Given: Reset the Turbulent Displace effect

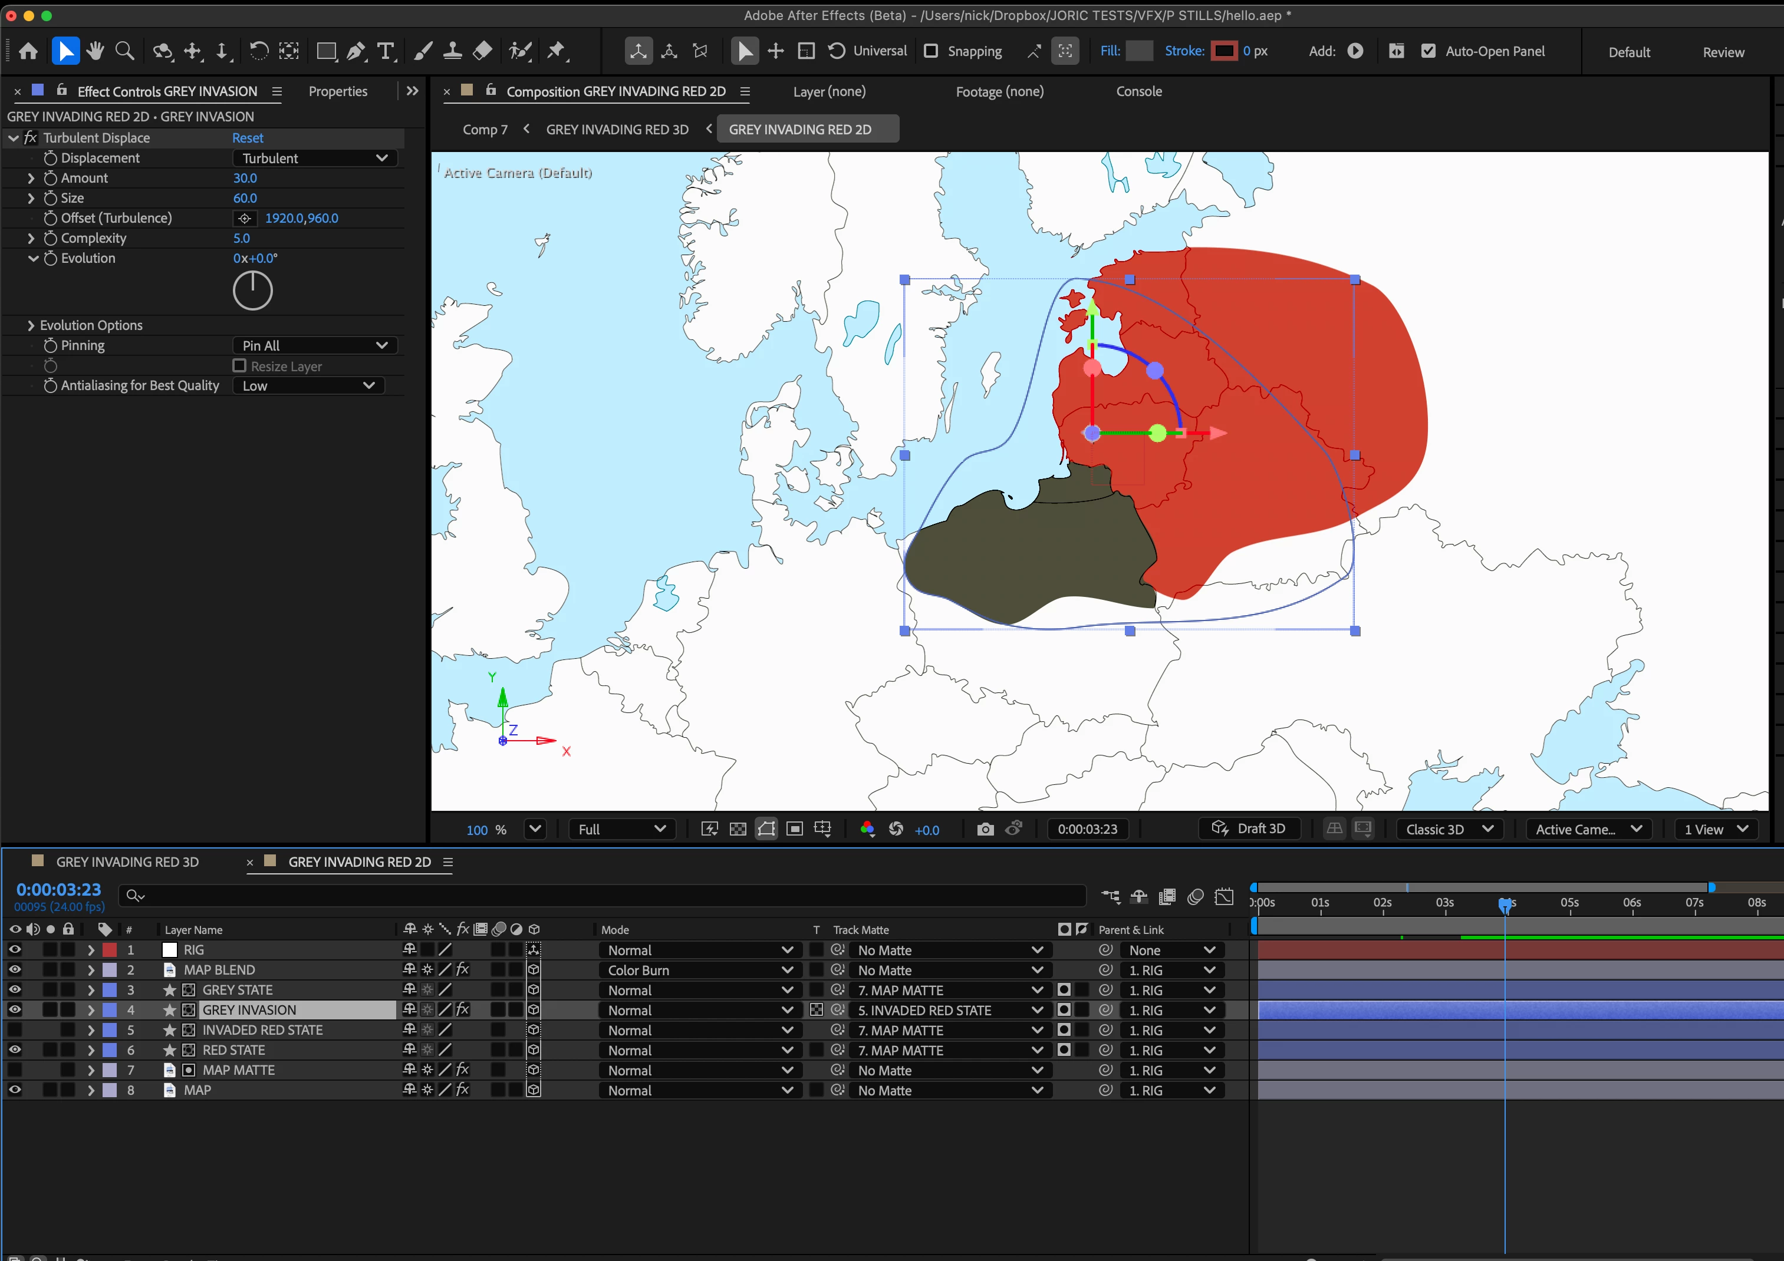Looking at the screenshot, I should (248, 138).
